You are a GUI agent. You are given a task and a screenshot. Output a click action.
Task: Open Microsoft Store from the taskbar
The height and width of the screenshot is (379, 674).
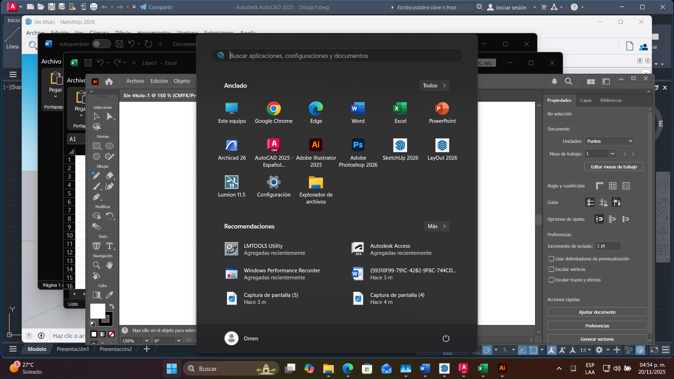click(x=367, y=368)
